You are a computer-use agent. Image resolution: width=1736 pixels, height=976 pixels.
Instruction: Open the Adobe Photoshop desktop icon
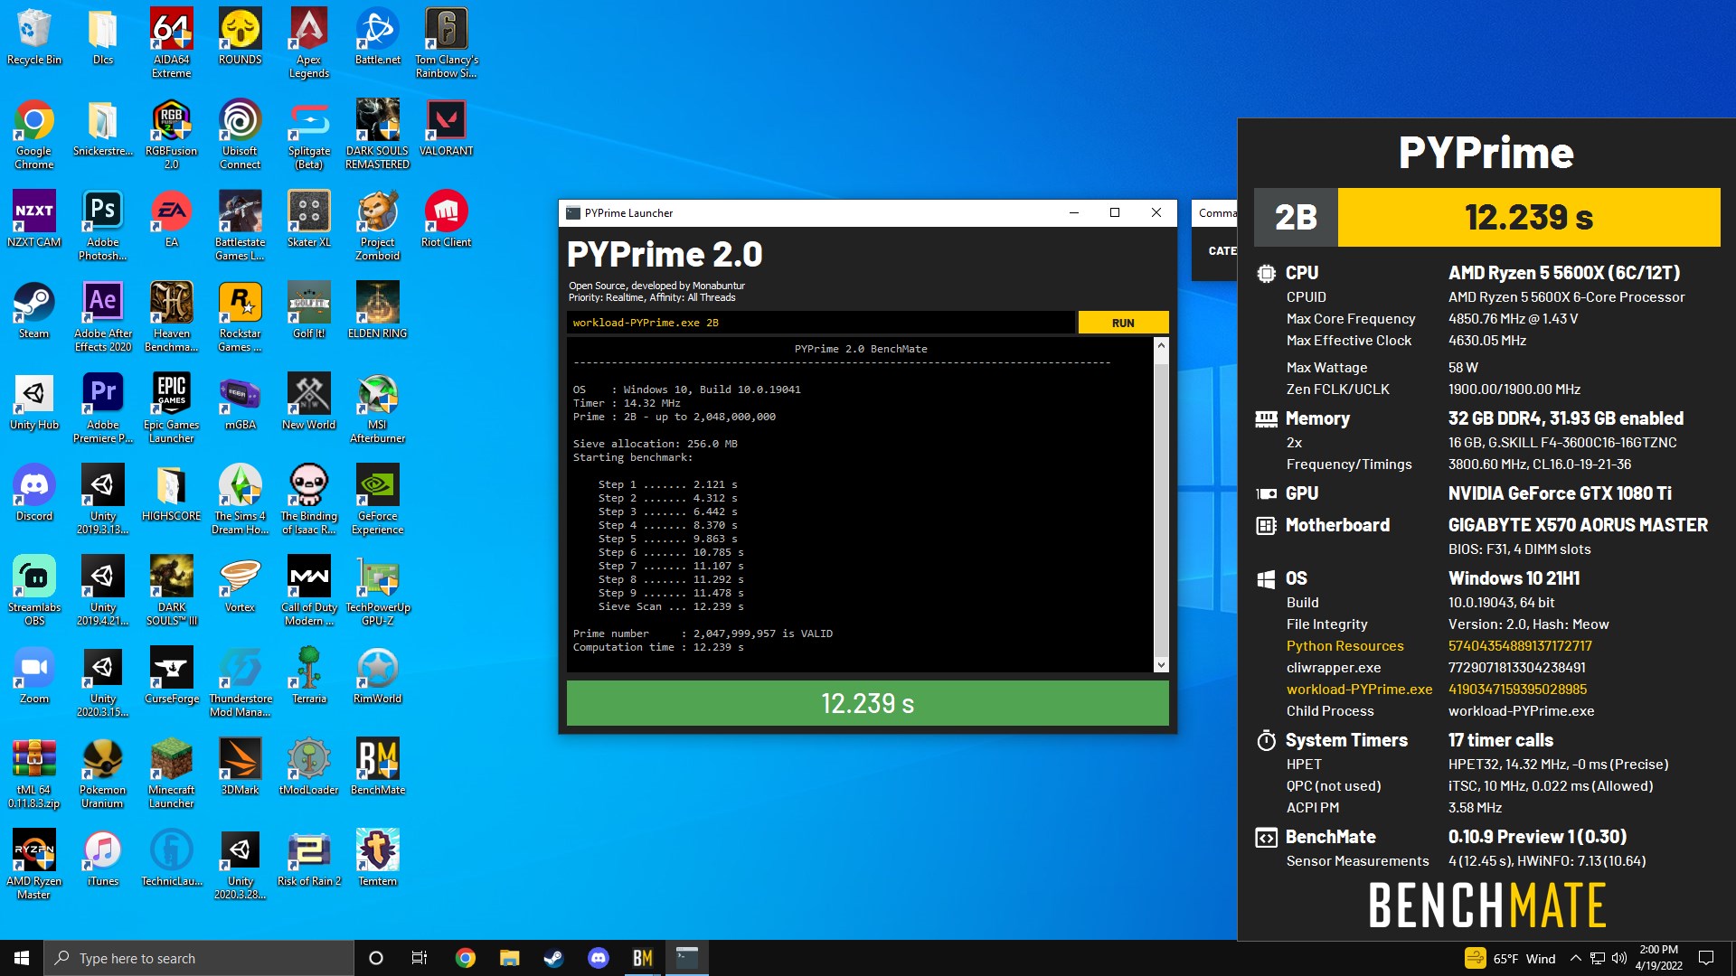coord(103,225)
